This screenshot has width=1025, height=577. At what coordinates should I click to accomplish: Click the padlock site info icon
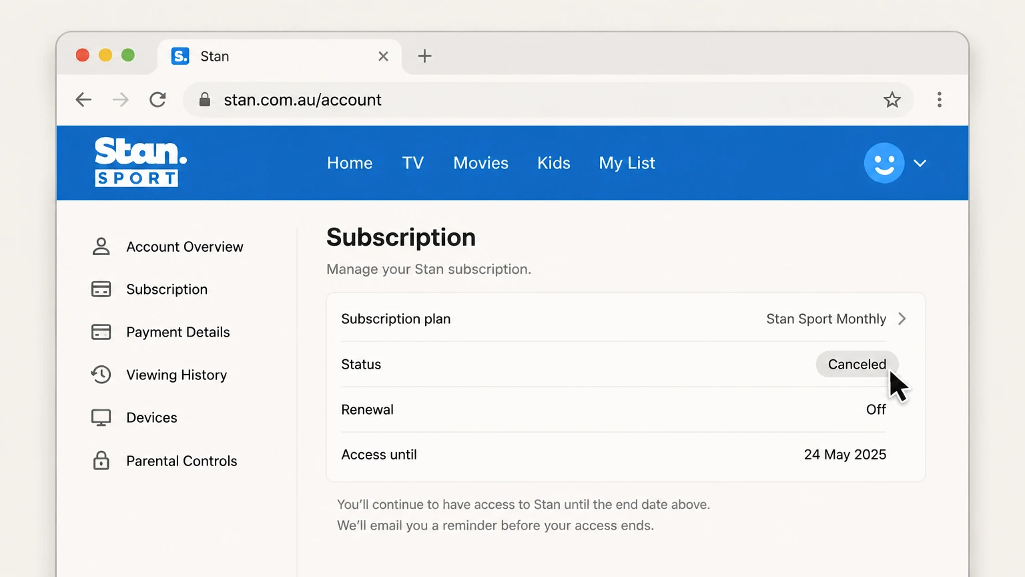205,100
